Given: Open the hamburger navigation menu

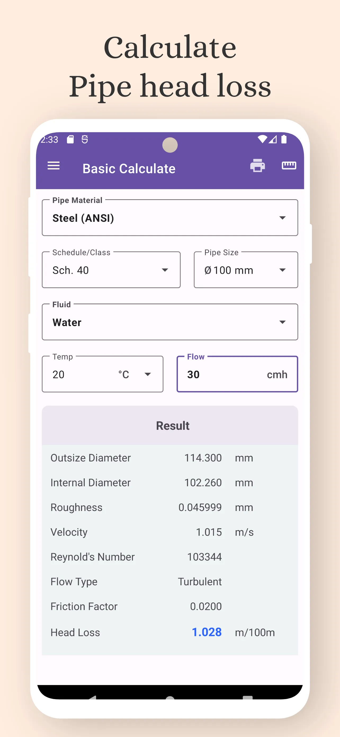Looking at the screenshot, I should [x=54, y=166].
